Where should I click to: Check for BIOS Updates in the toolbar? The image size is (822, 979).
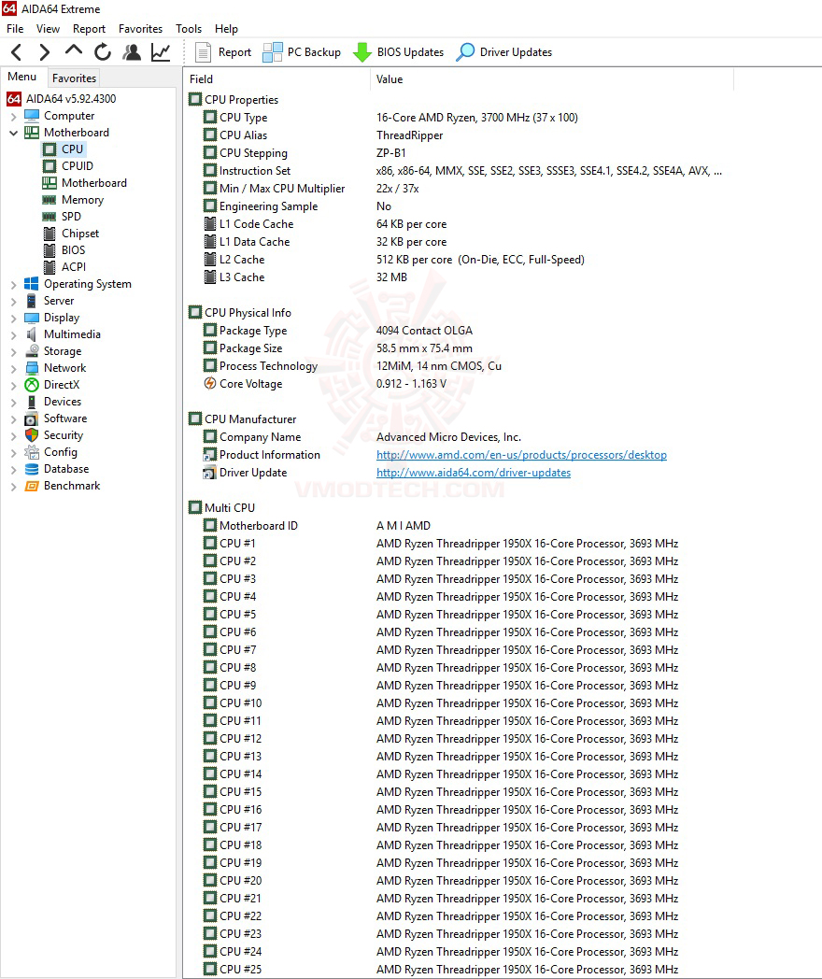pos(398,52)
